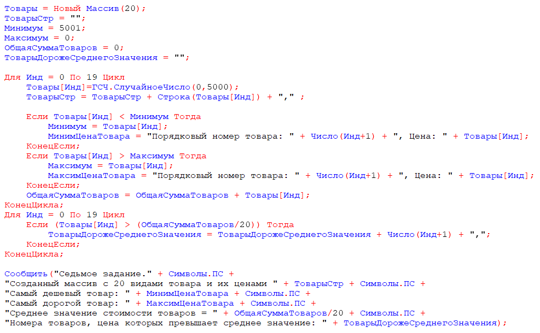Click the string "Самый дорогой товар: "
Image resolution: width=540 pixels, height=333 pixels.
(67, 304)
